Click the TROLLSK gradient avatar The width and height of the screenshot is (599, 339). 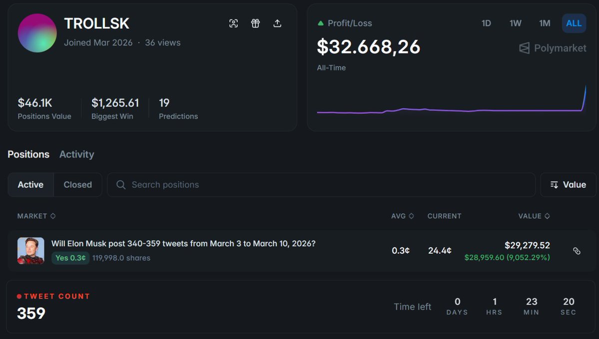37,33
